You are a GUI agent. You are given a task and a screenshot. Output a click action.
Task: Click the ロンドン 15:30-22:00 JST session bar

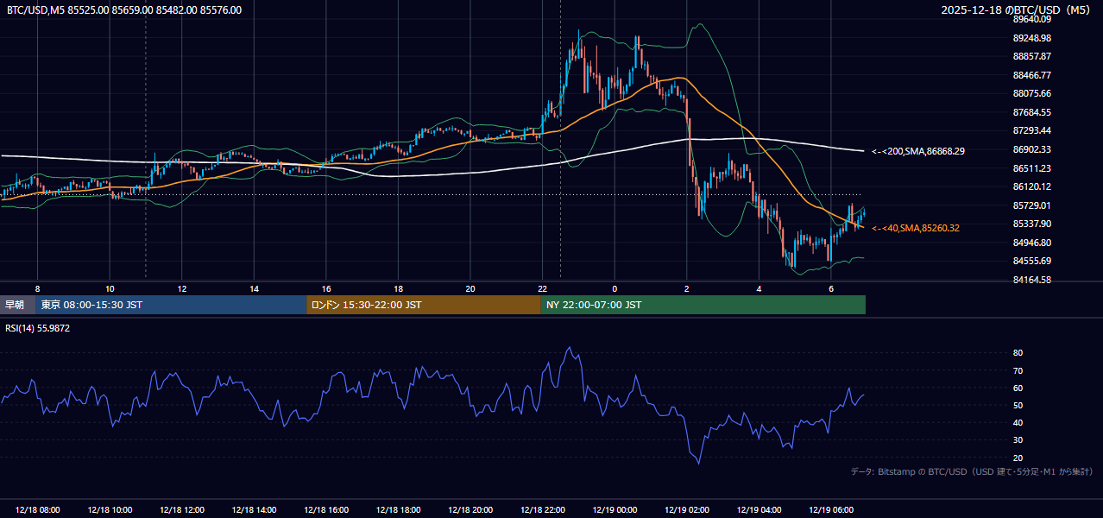424,305
